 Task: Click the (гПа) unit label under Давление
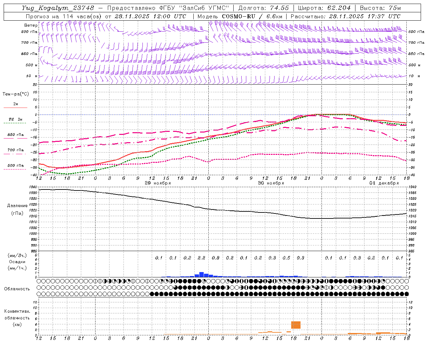tap(17, 213)
